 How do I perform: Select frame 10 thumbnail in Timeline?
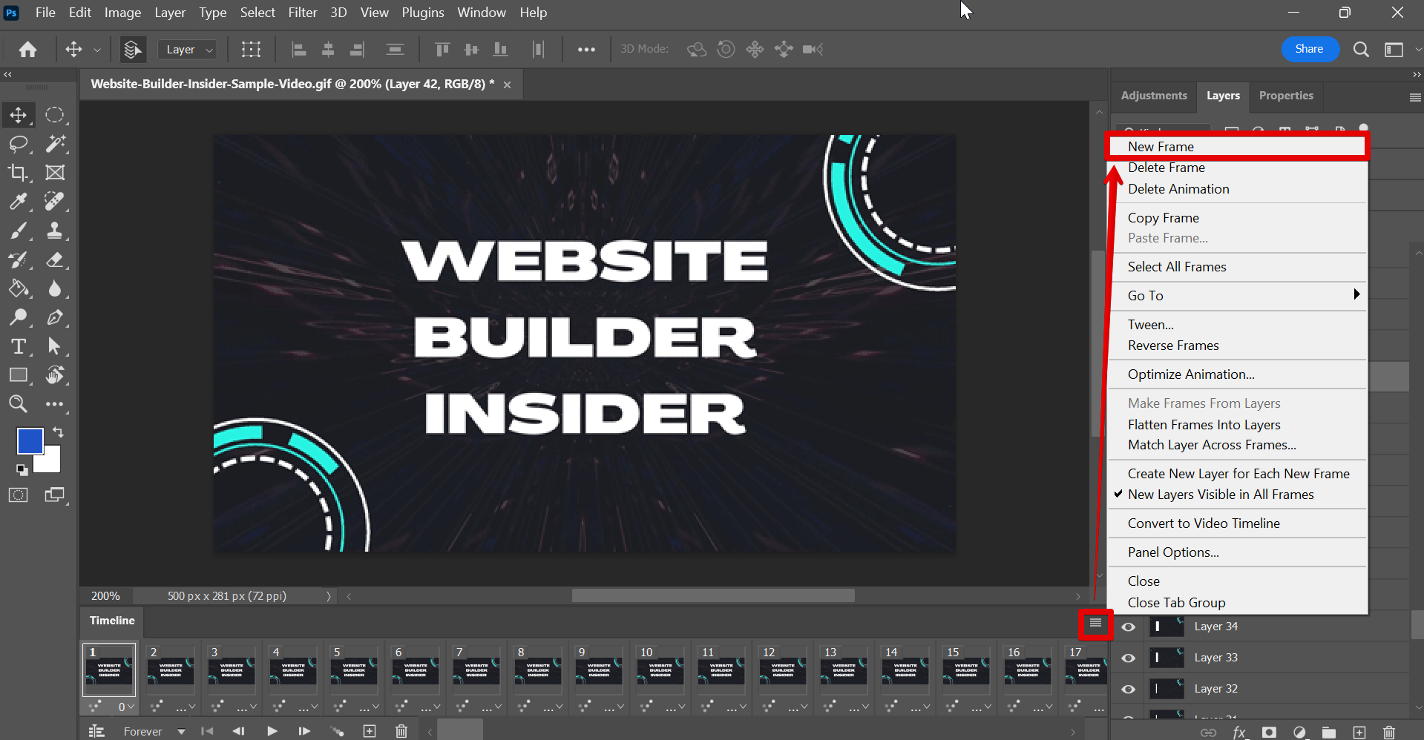tap(660, 671)
